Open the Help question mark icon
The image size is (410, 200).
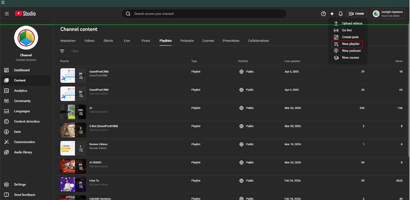tap(323, 14)
